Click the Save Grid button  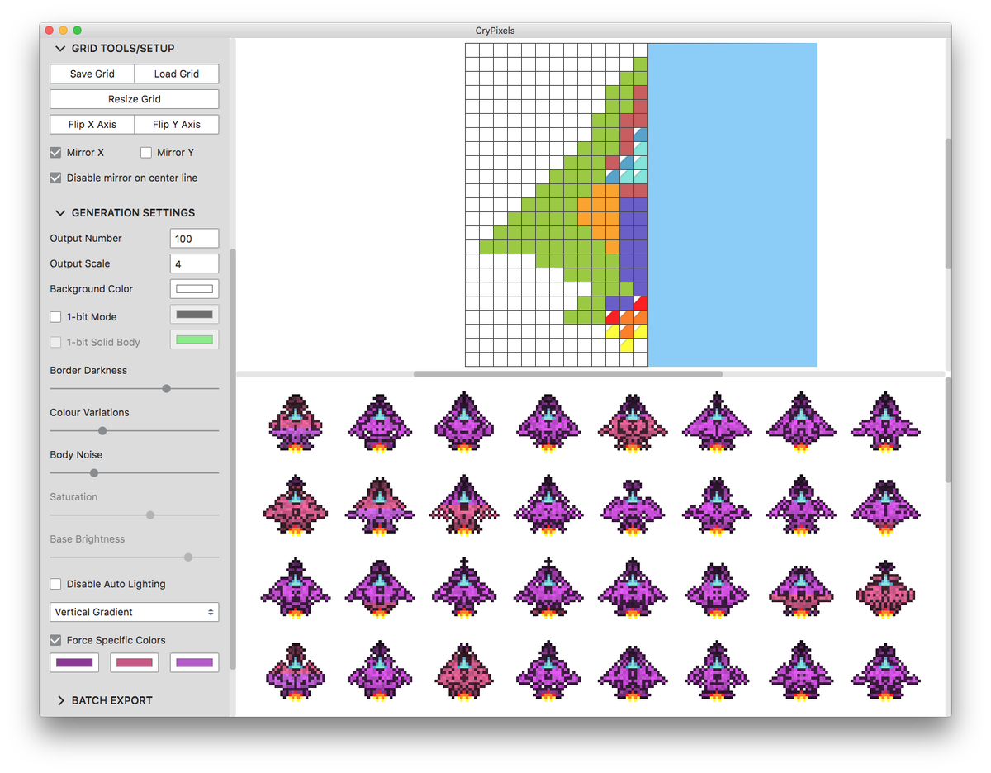92,74
